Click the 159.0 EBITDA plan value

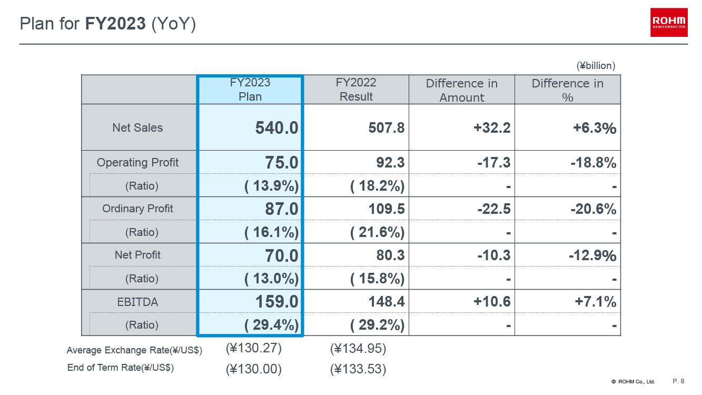(276, 302)
